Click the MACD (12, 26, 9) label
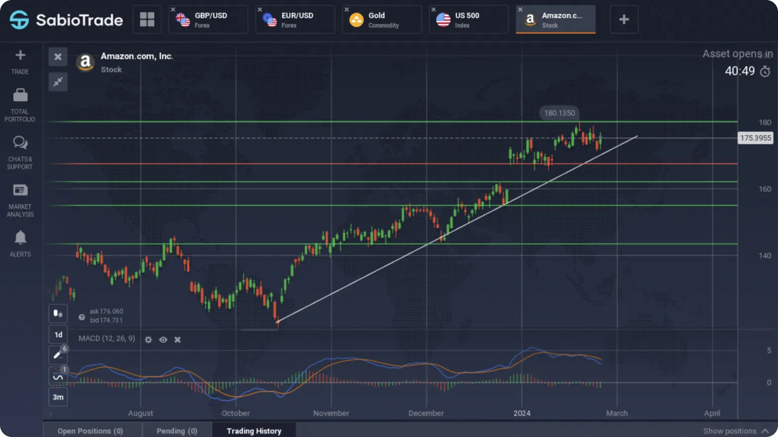This screenshot has height=437, width=778. tap(107, 338)
